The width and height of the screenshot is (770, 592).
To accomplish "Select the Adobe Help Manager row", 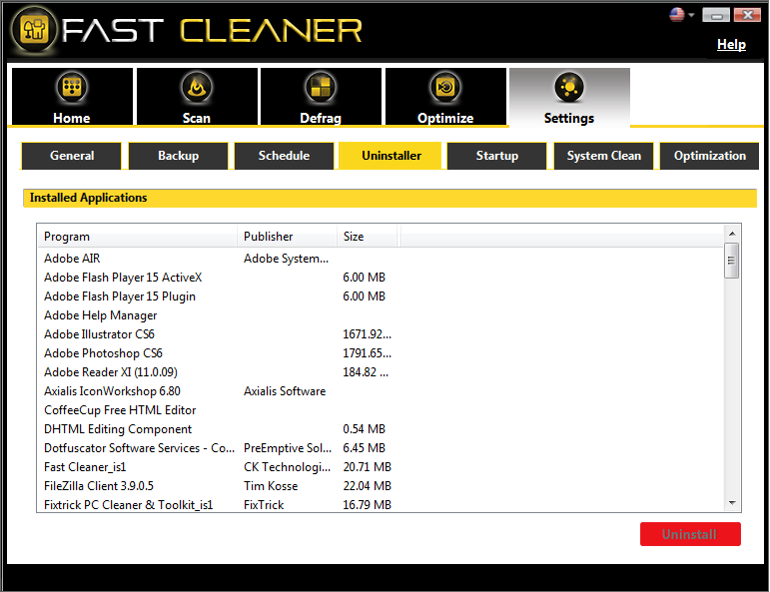I will 381,315.
